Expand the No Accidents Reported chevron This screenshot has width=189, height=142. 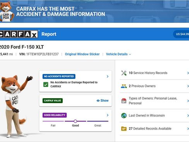(108, 76)
